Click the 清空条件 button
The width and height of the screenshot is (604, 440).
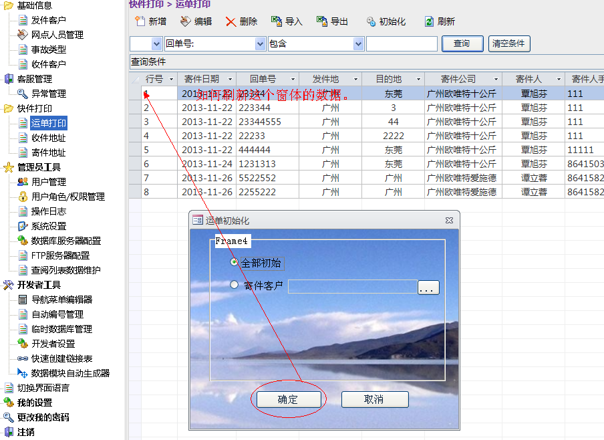(509, 43)
